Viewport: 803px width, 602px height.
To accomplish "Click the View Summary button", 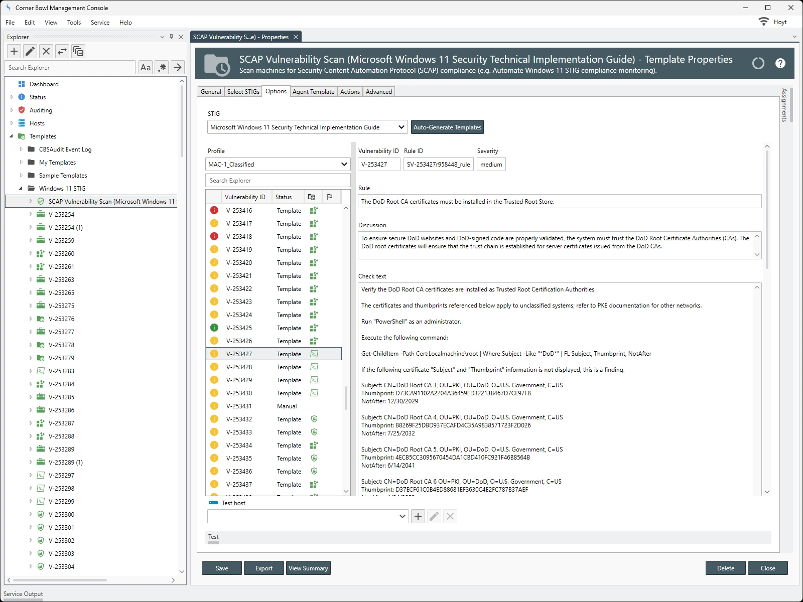I will [308, 568].
